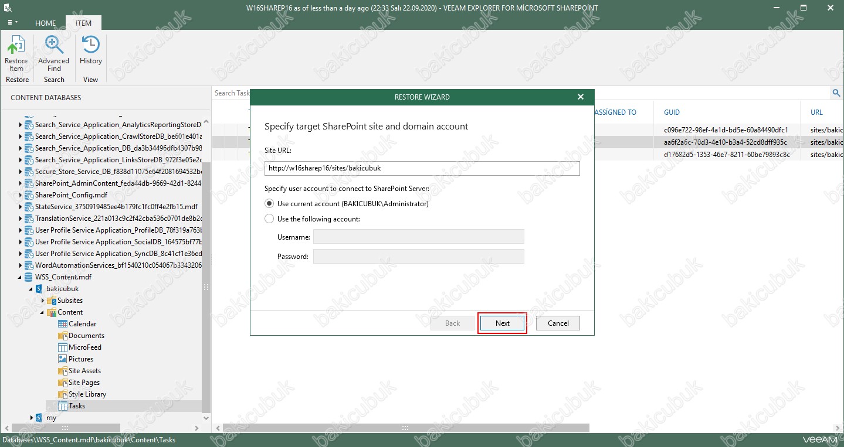This screenshot has height=447, width=844.
Task: Expand Search_Service_Application_AnalyticsReportingStoreDB node
Action: pos(21,125)
